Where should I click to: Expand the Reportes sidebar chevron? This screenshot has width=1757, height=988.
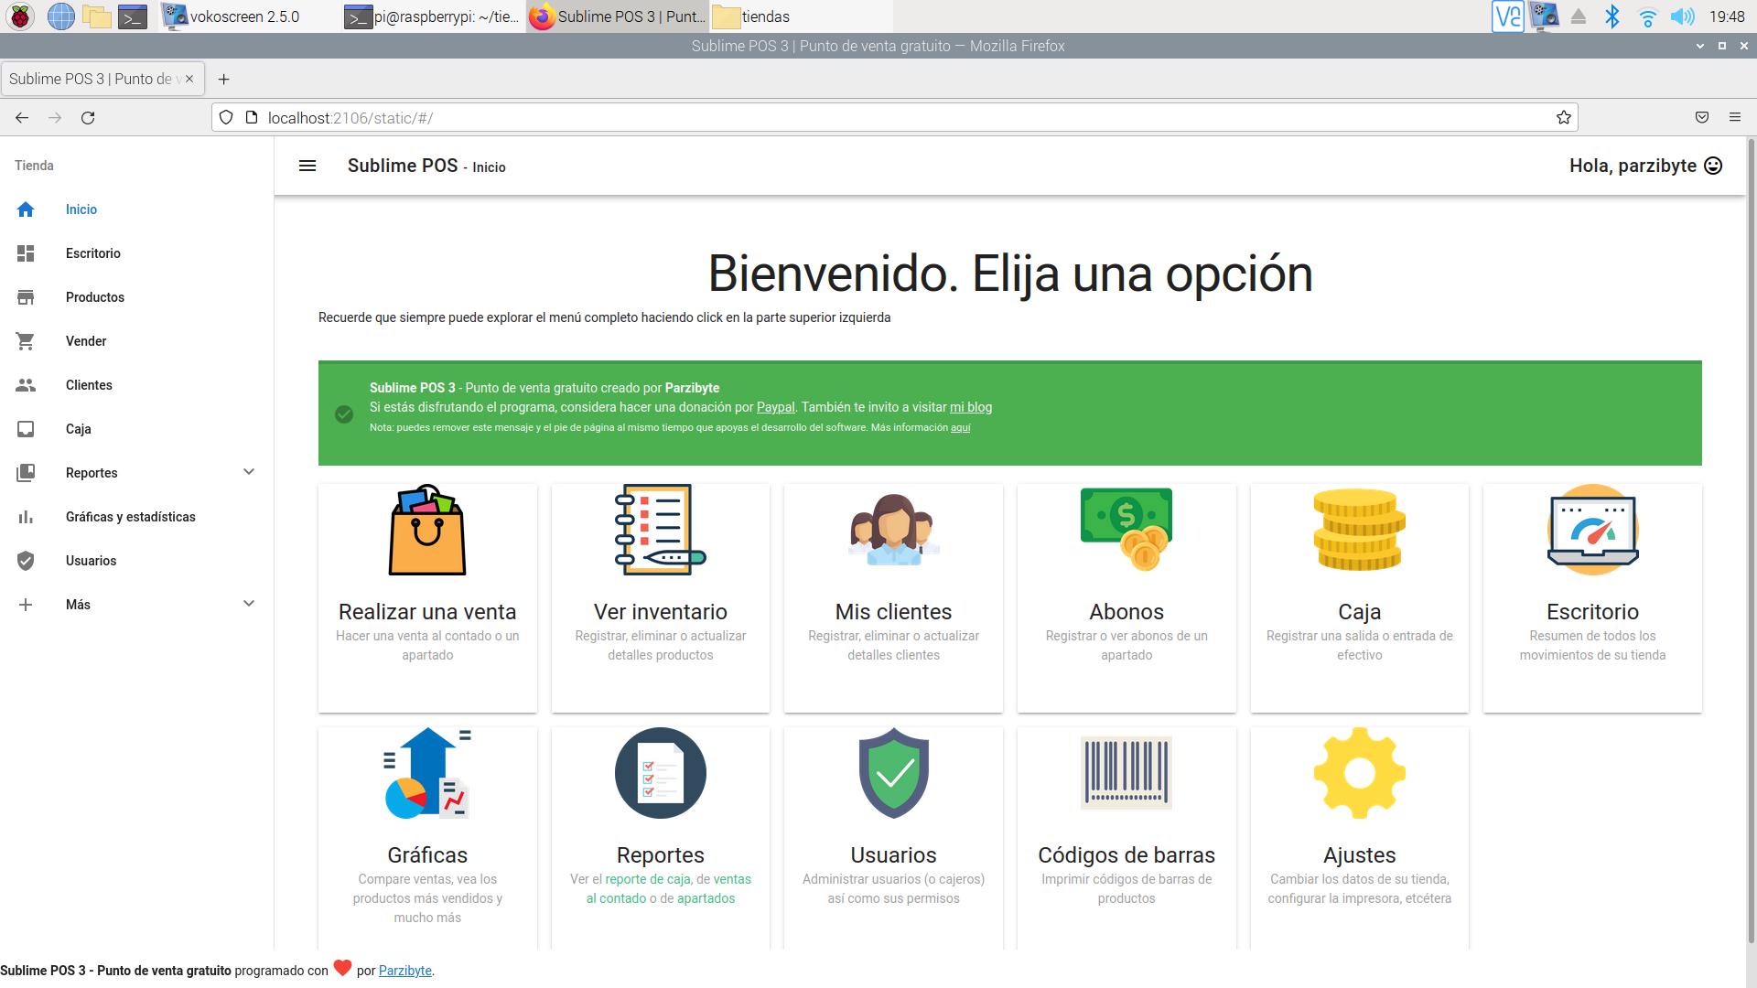click(249, 472)
